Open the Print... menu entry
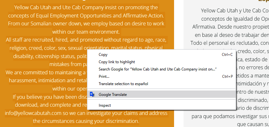Image resolution: width=269 pixels, height=127 pixels. click(162, 77)
